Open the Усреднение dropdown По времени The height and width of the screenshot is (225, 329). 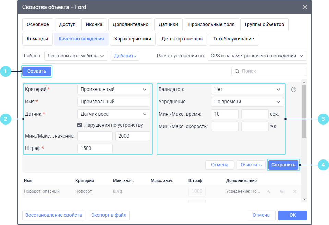(247, 102)
